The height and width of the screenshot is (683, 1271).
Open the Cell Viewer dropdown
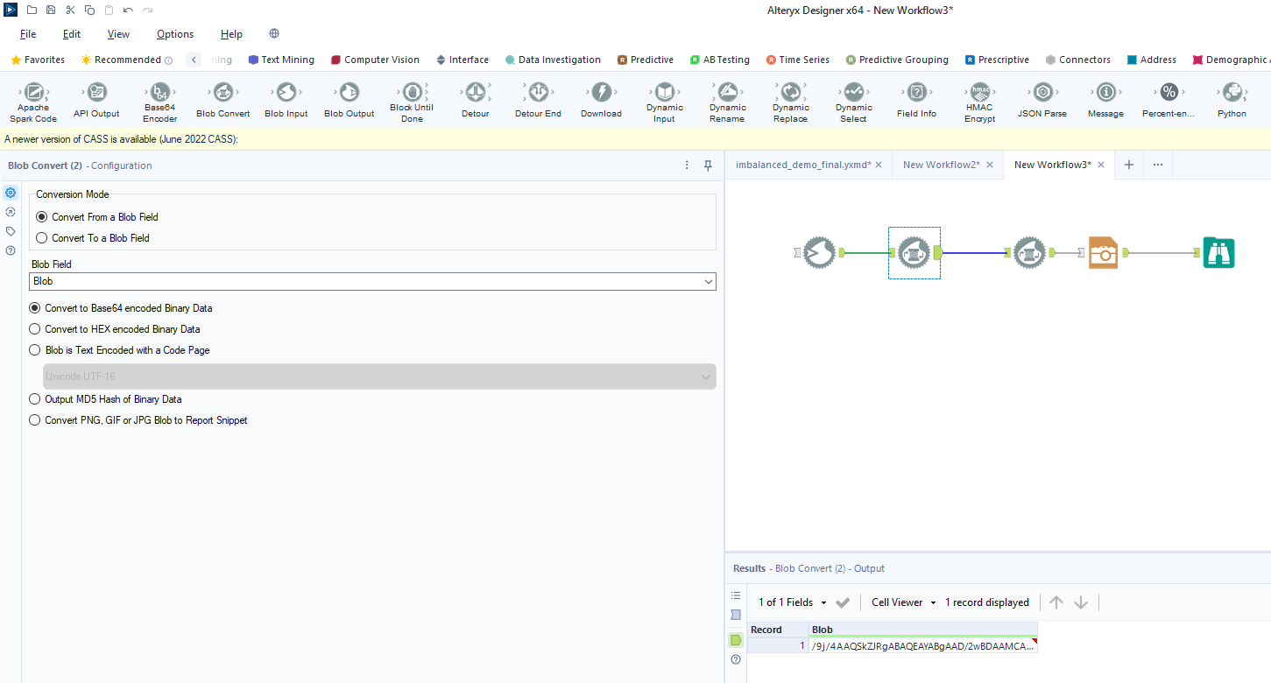tap(902, 602)
